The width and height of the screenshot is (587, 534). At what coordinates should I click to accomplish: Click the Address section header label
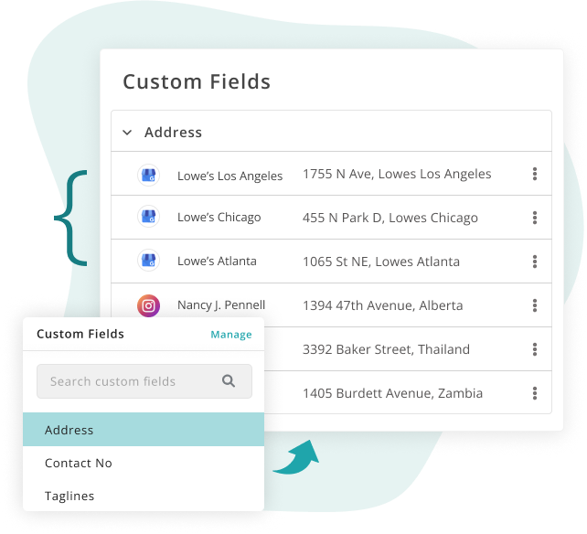174,133
